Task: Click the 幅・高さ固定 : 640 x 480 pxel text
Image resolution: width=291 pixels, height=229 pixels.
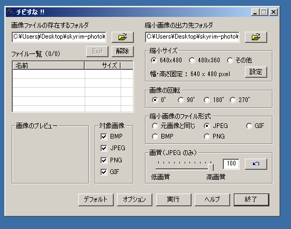Action: (190, 74)
